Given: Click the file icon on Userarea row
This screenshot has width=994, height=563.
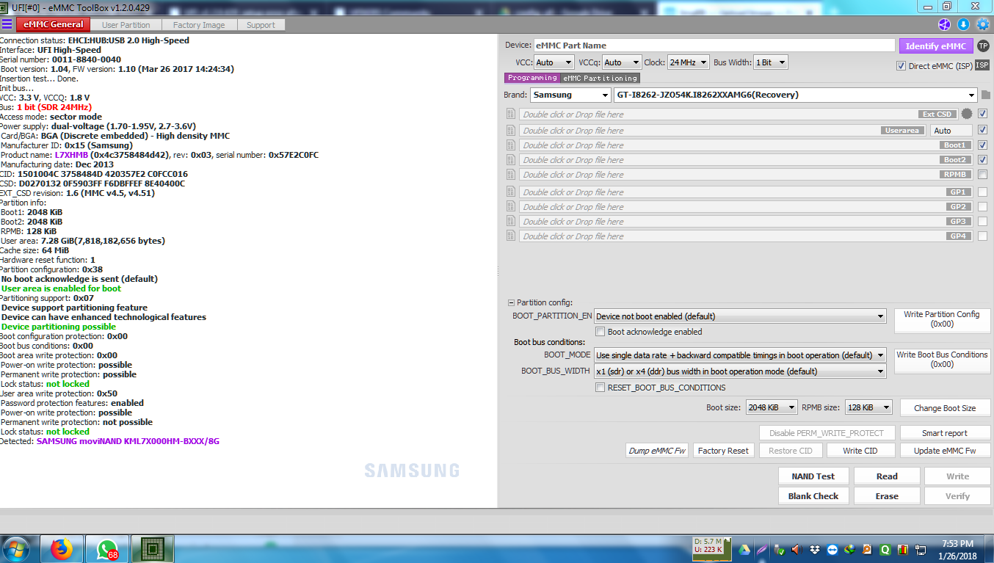Looking at the screenshot, I should (511, 130).
